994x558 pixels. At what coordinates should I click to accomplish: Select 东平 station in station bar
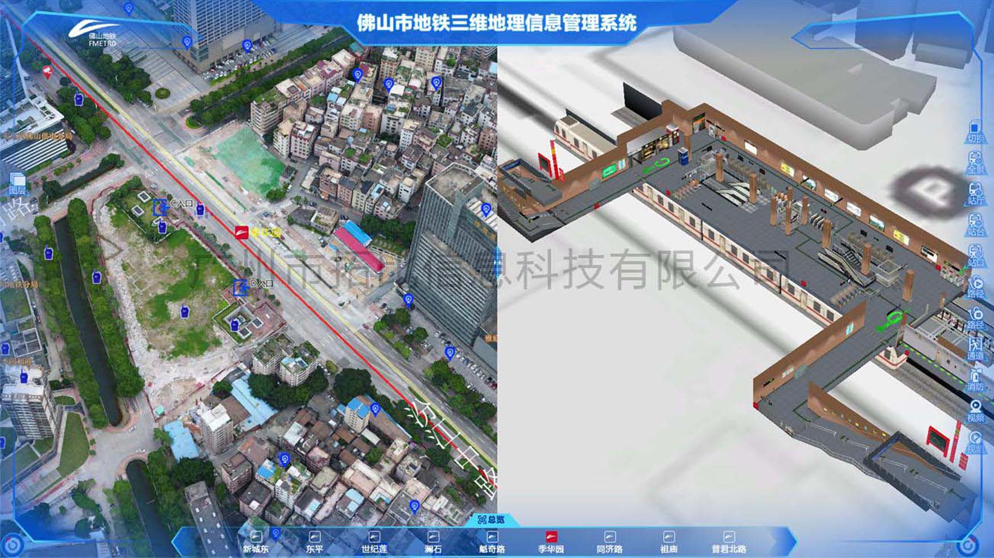tap(315, 543)
